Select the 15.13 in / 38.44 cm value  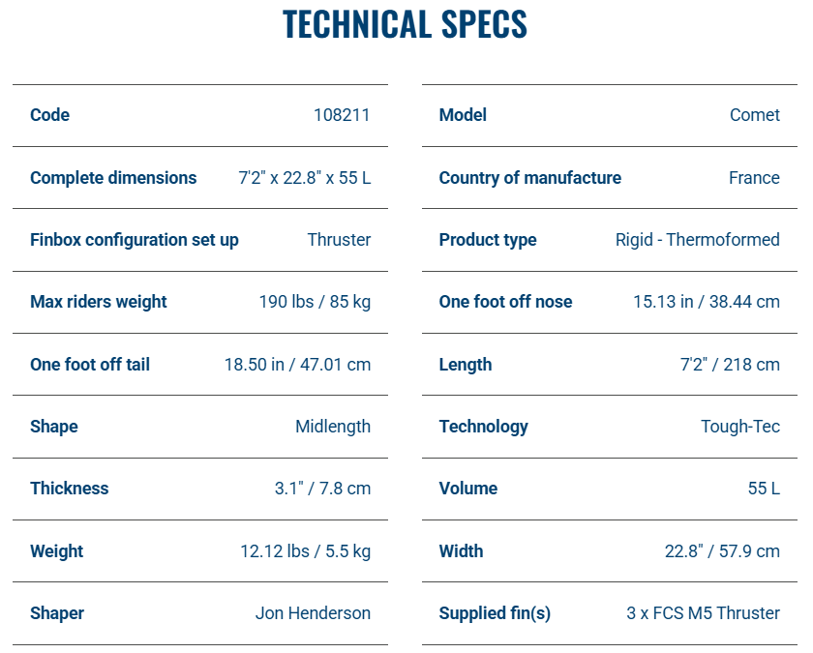[x=706, y=302]
